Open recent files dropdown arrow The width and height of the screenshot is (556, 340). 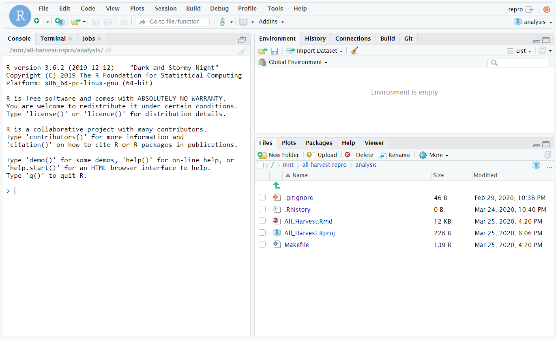click(84, 22)
